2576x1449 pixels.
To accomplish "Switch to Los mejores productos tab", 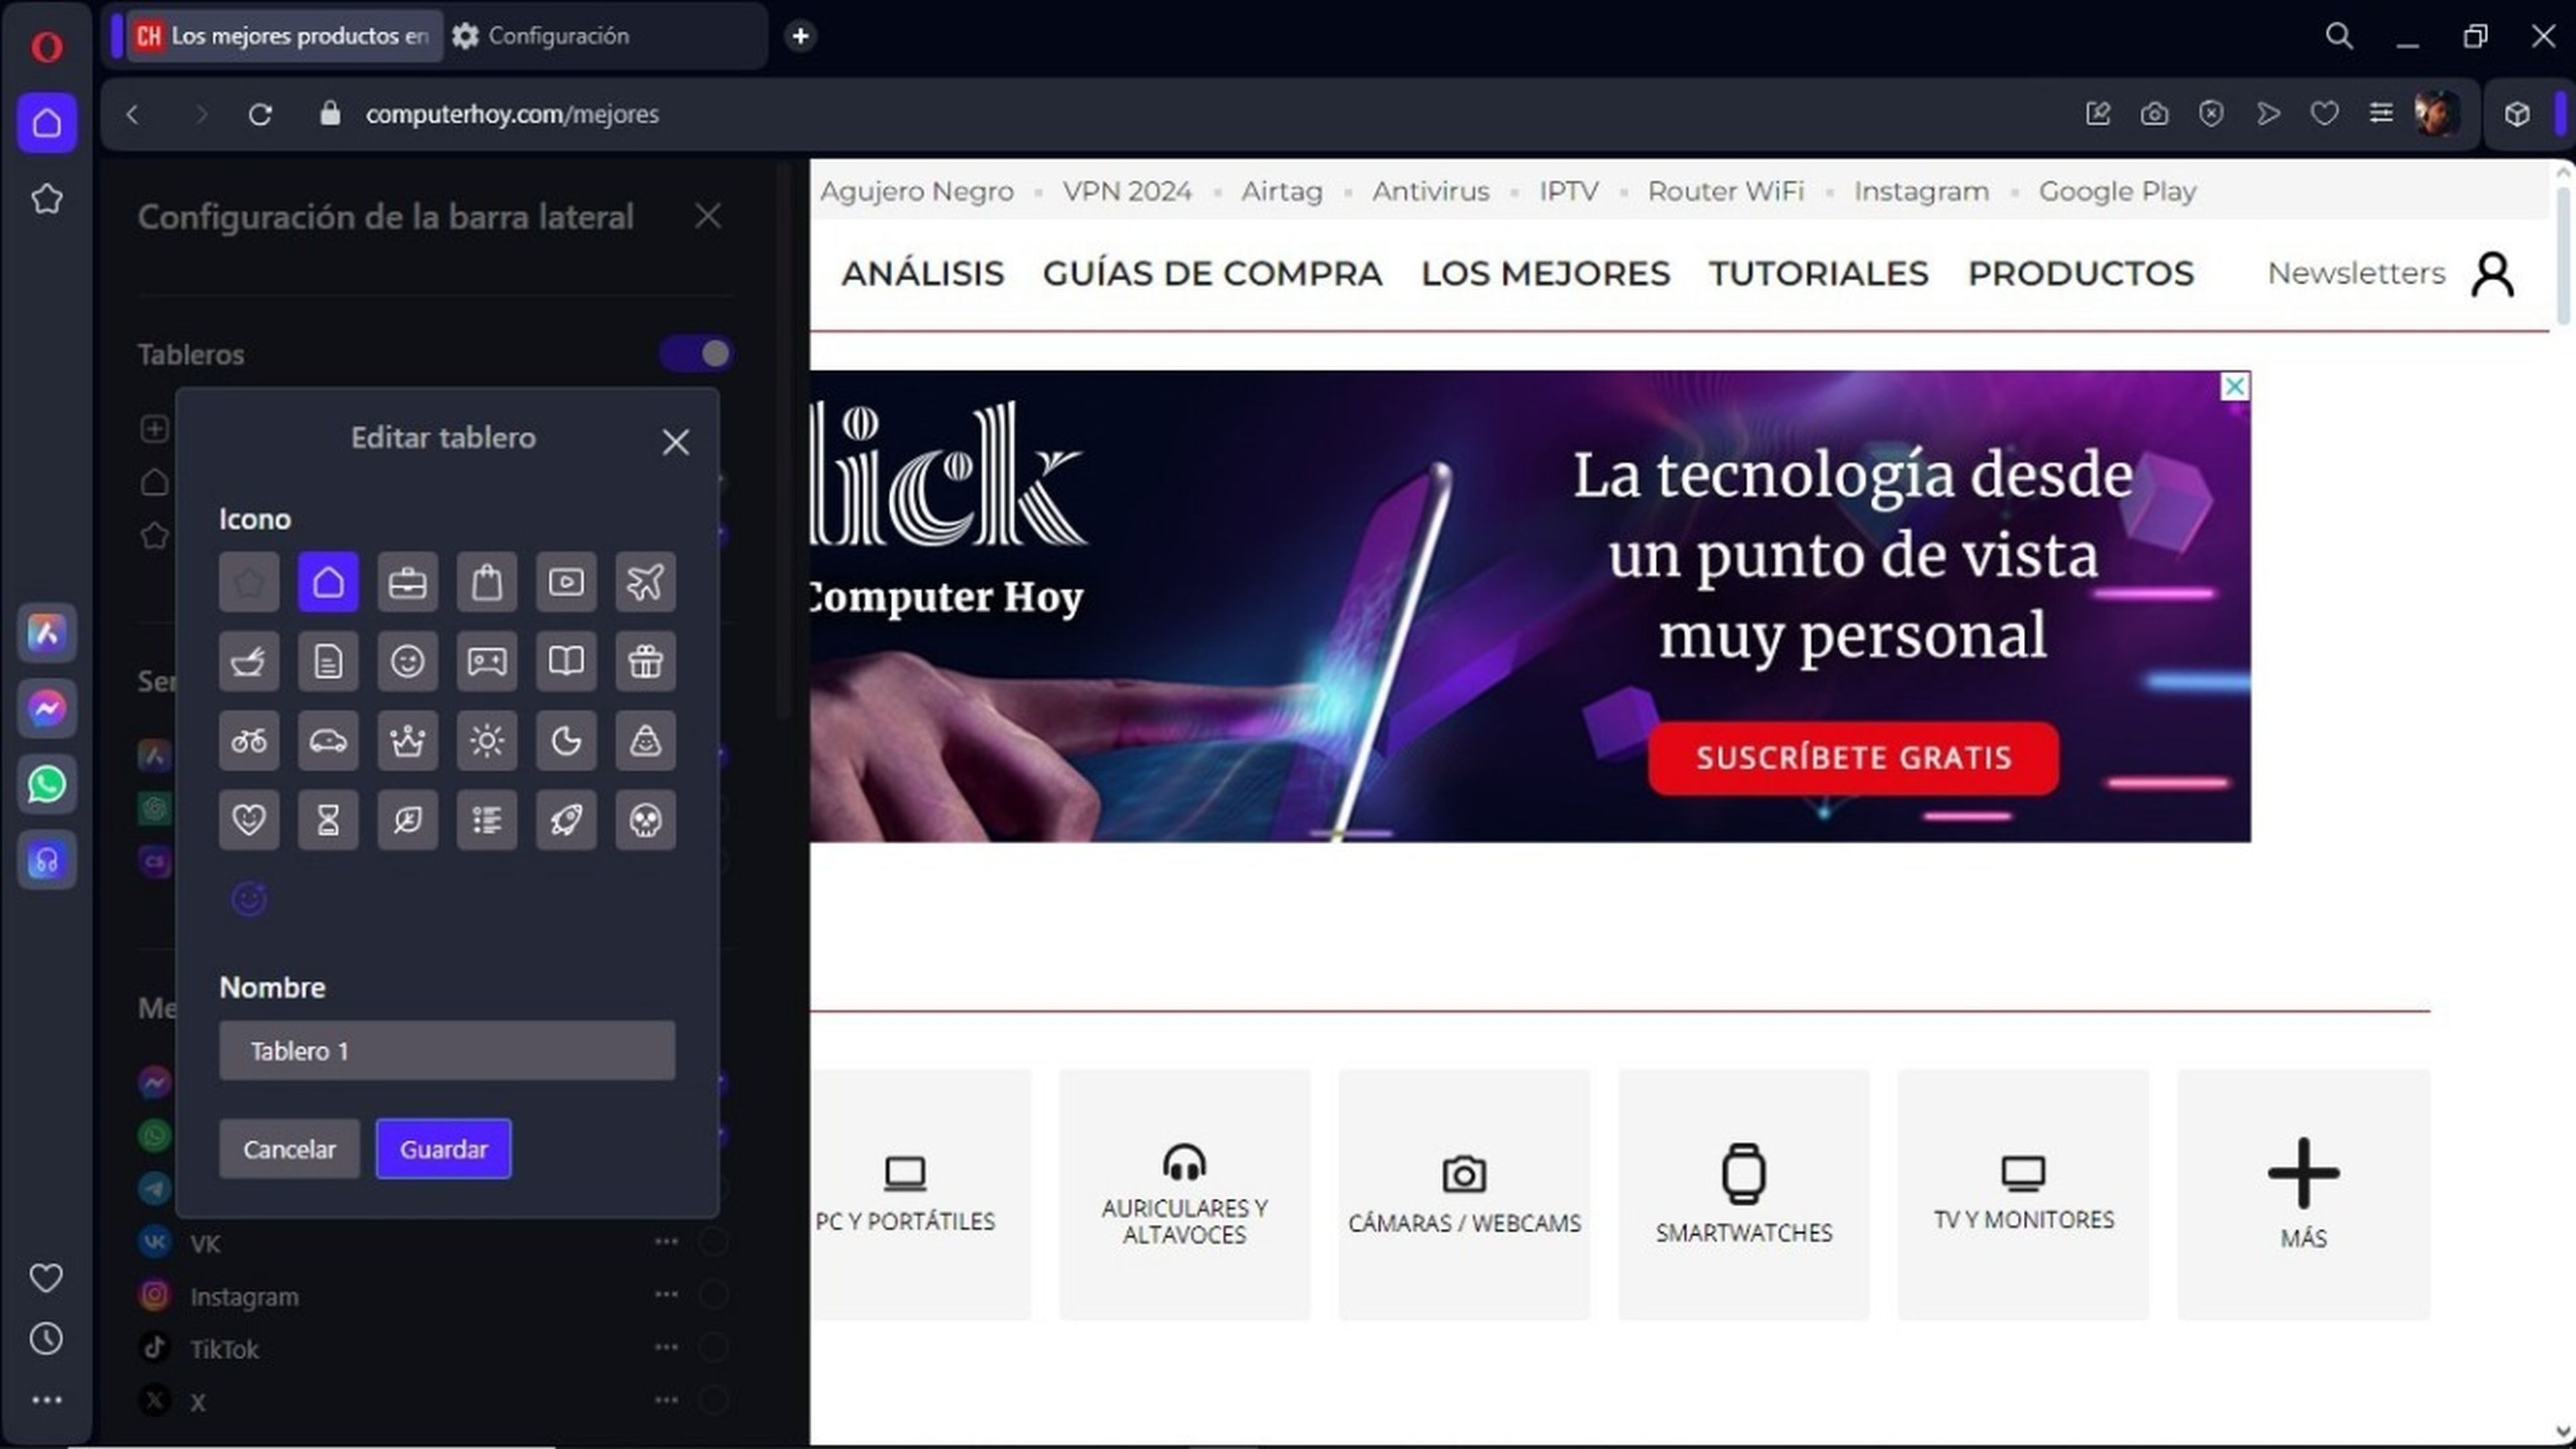I will 284,36.
